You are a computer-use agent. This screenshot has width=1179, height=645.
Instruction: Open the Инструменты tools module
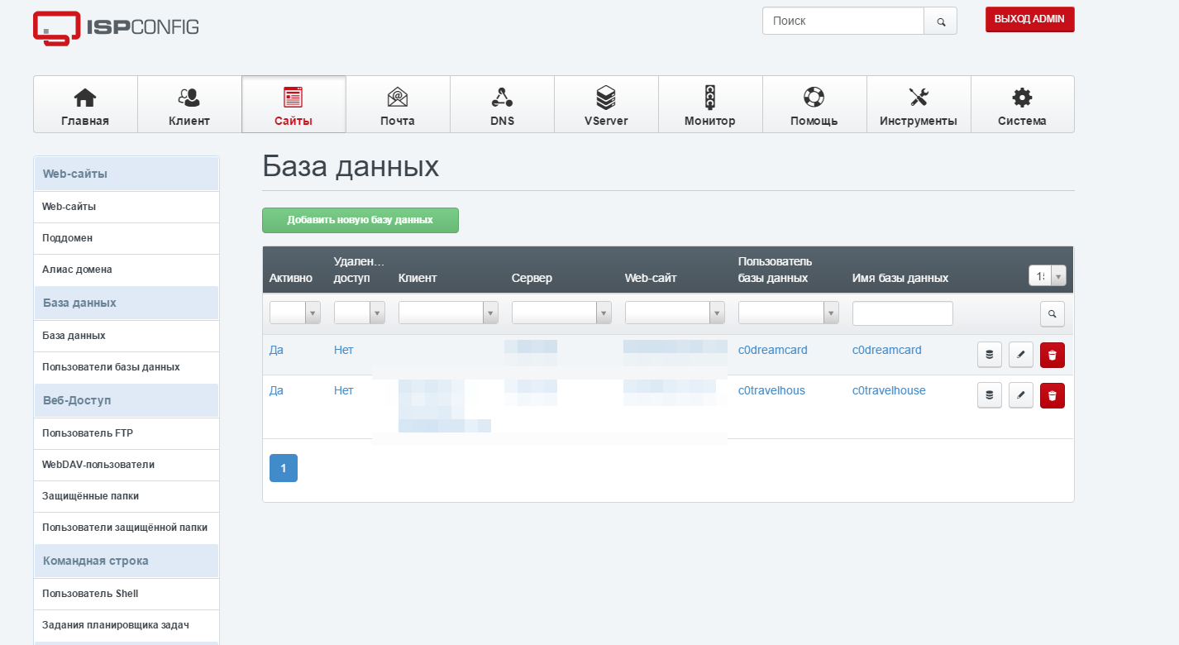tap(919, 104)
